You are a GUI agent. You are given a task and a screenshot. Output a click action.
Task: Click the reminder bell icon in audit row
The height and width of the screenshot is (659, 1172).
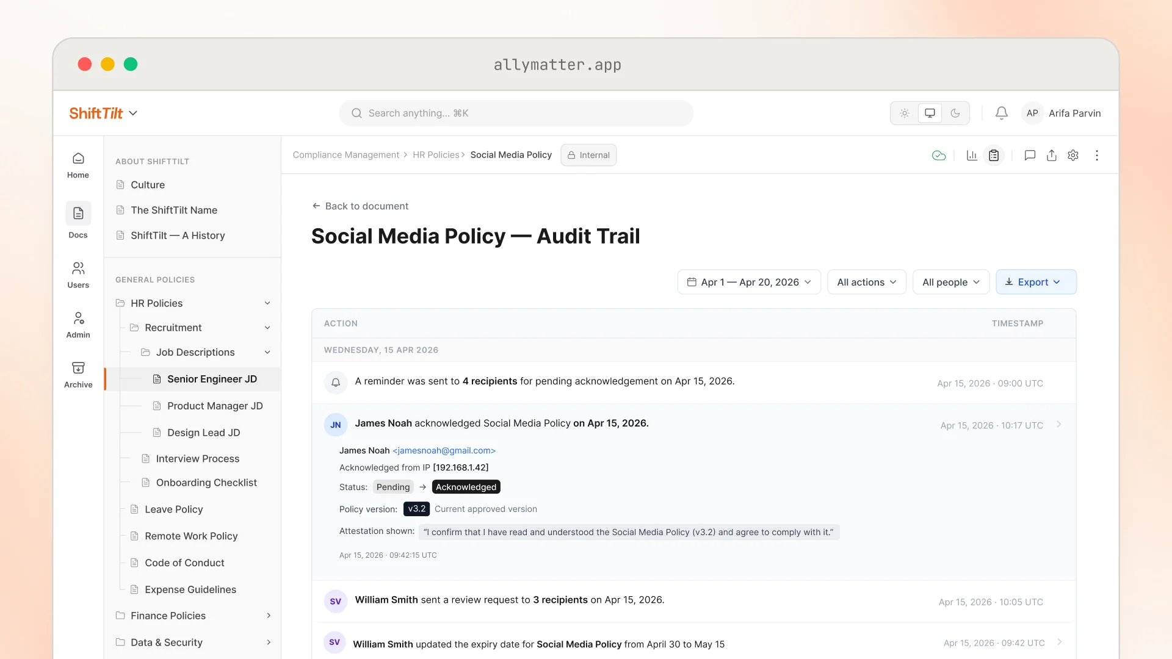(x=336, y=383)
